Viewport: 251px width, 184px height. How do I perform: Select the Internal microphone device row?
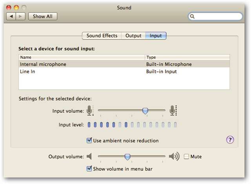point(124,64)
